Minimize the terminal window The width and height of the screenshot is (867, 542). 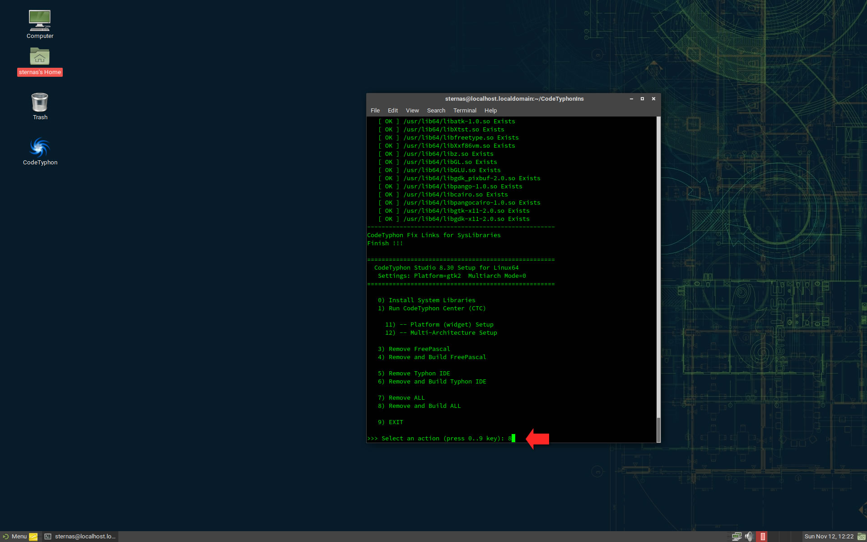[631, 99]
